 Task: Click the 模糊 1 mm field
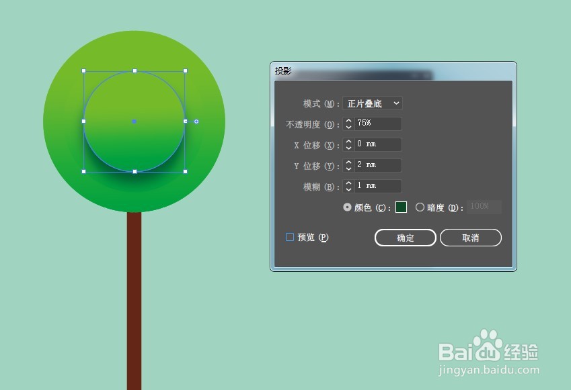378,186
